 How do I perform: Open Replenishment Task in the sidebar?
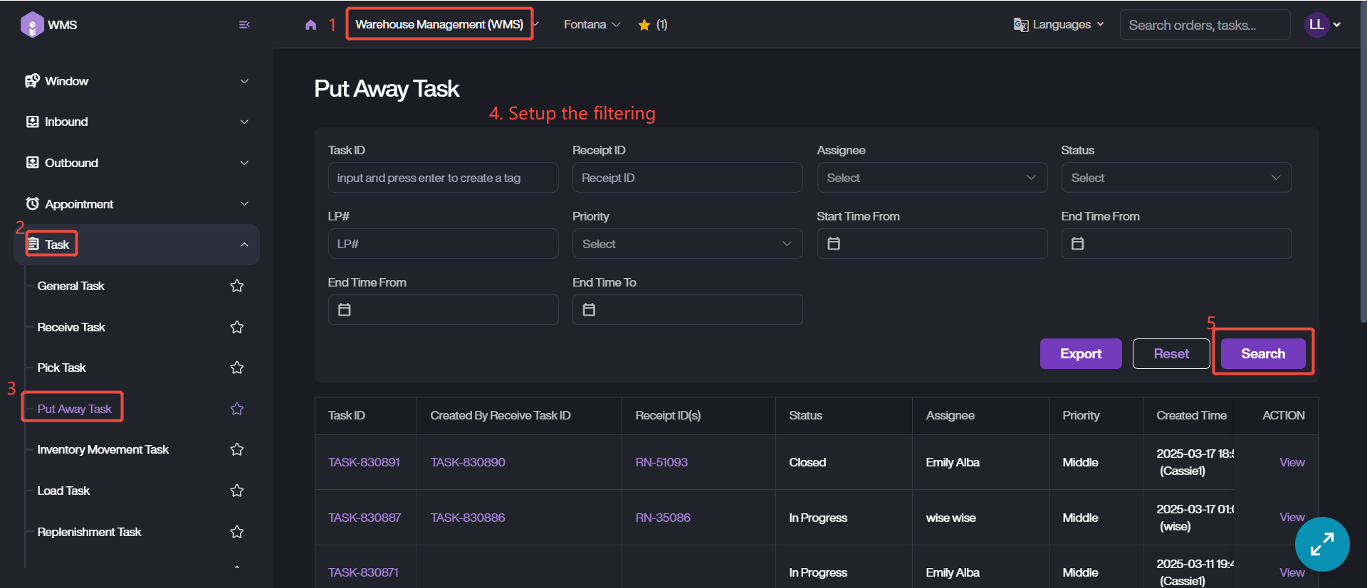pos(89,532)
